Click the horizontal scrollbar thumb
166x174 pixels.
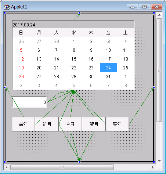click(x=62, y=167)
